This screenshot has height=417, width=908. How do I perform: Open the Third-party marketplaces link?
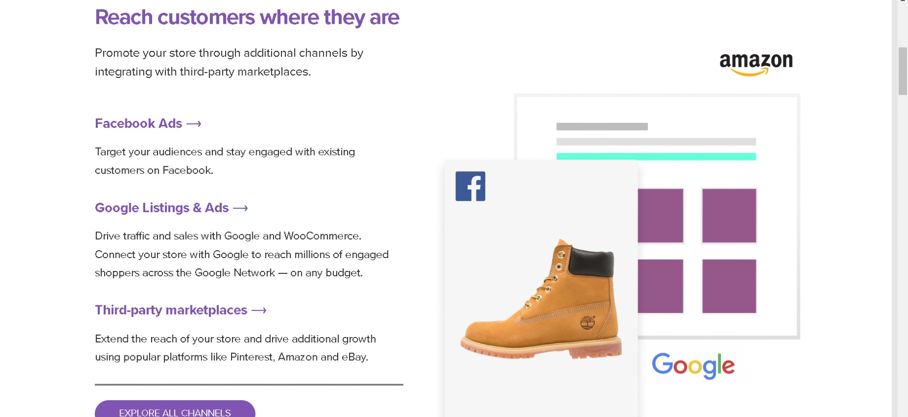(x=170, y=310)
